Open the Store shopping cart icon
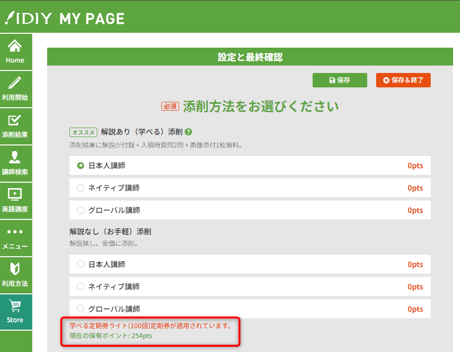 (x=15, y=306)
